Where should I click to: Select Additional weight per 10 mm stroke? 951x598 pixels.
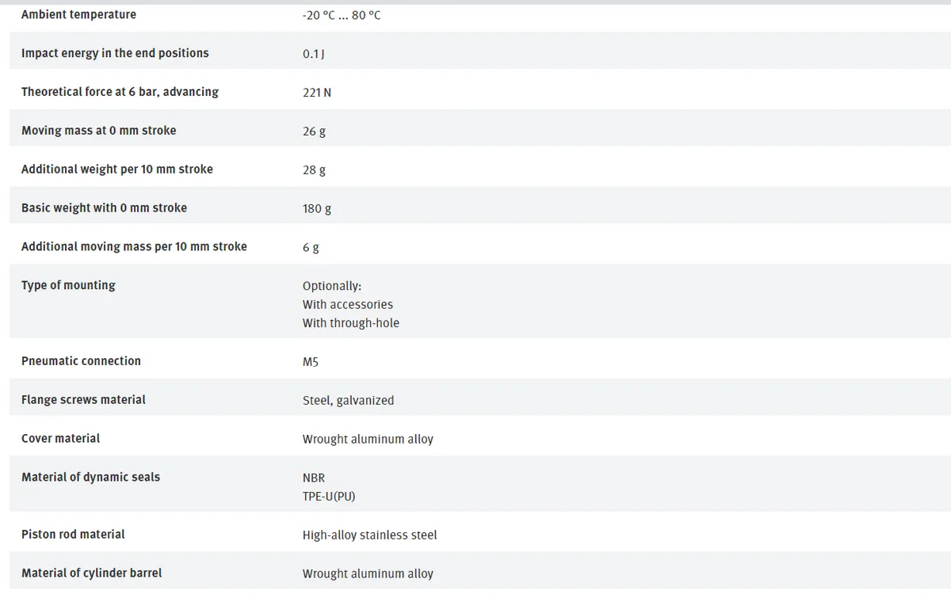point(117,169)
